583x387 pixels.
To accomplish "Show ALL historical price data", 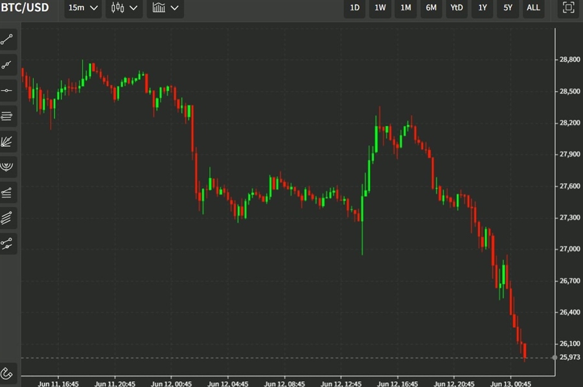I will coord(533,8).
